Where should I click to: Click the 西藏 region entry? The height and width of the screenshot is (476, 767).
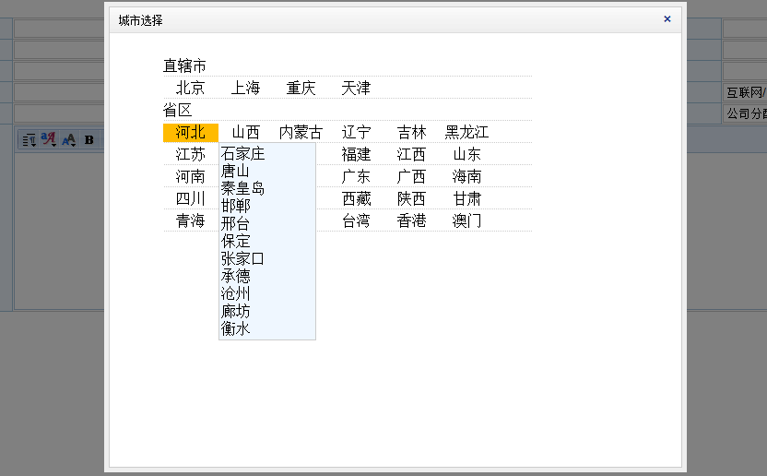(357, 199)
